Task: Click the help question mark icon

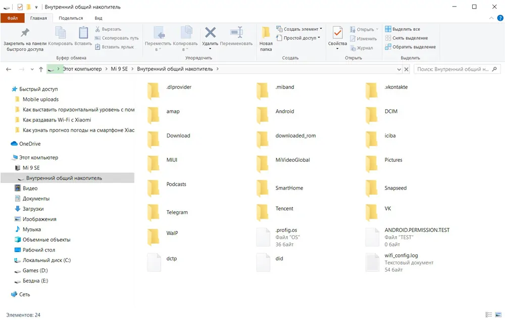Action: 500,18
